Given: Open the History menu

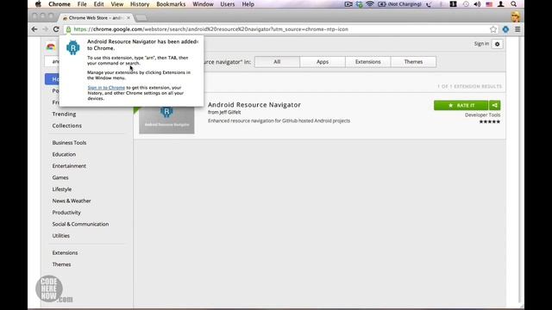Looking at the screenshot, I should [140, 4].
